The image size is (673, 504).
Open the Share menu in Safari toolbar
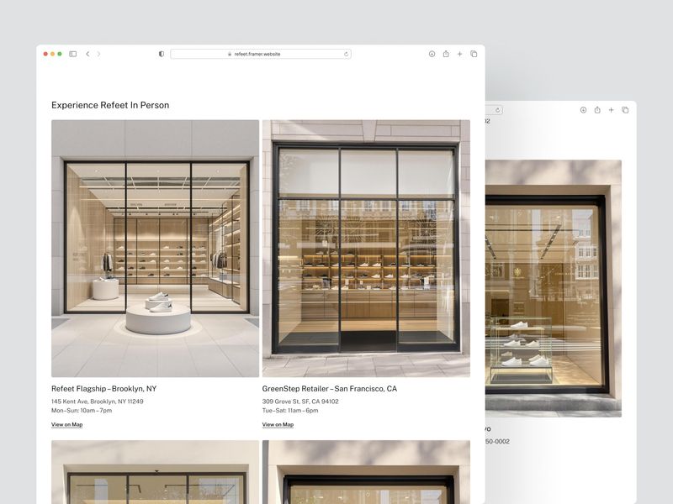click(444, 53)
